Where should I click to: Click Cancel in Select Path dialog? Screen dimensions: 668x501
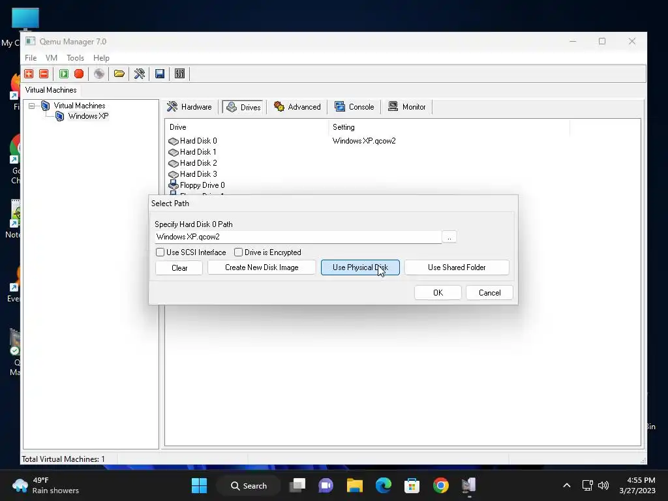[489, 293]
